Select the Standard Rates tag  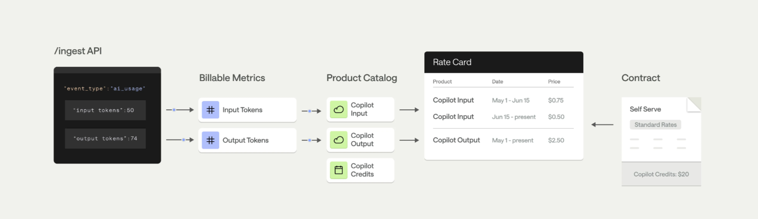click(655, 125)
